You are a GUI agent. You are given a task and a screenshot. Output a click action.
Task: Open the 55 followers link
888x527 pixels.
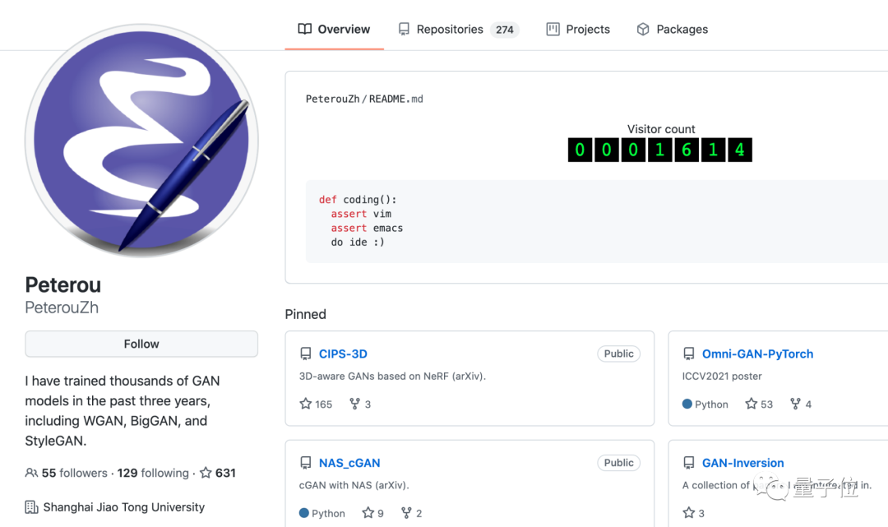67,473
